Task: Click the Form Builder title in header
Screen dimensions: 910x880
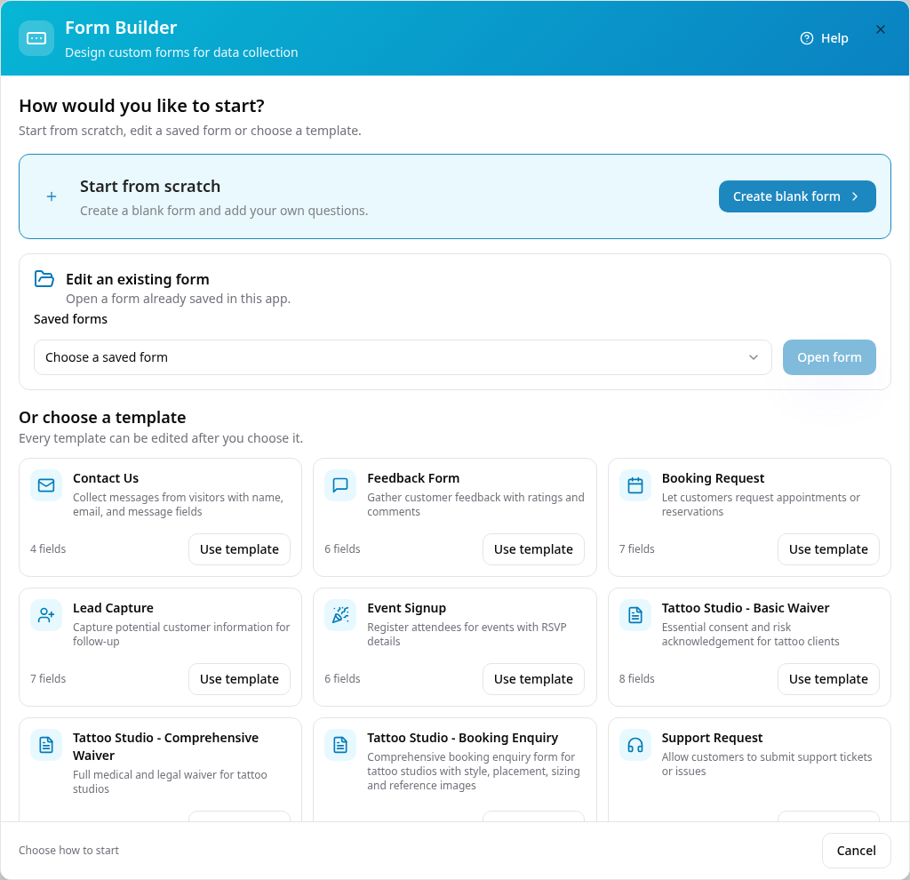Action: coord(121,28)
